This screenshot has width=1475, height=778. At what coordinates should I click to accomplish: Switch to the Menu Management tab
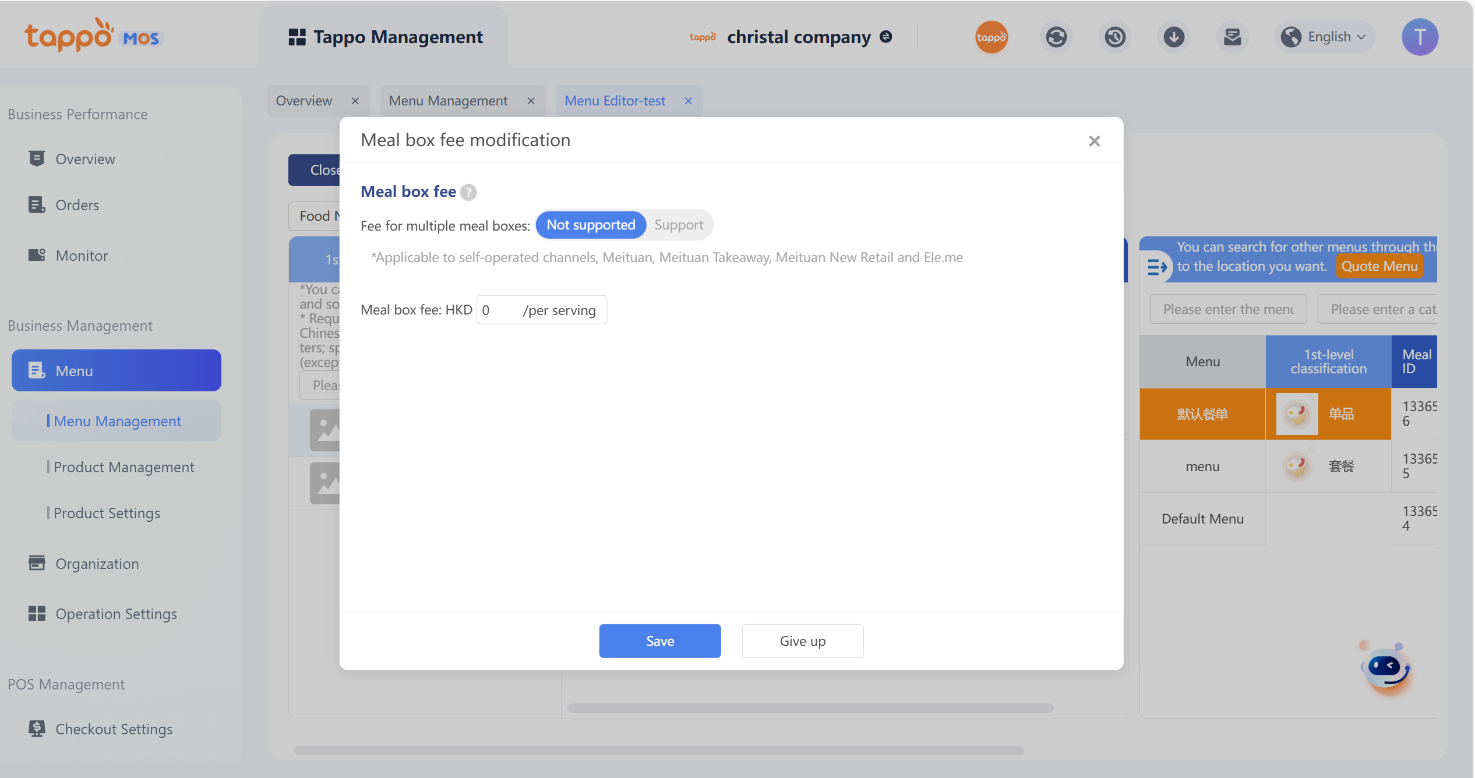[448, 101]
